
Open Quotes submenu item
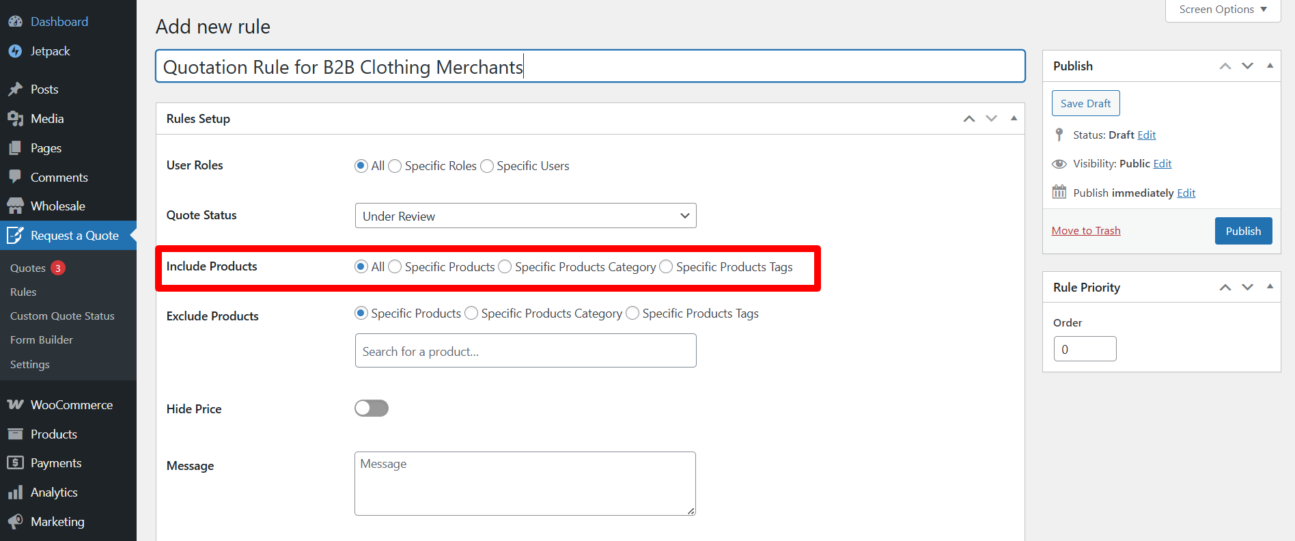pyautogui.click(x=28, y=268)
